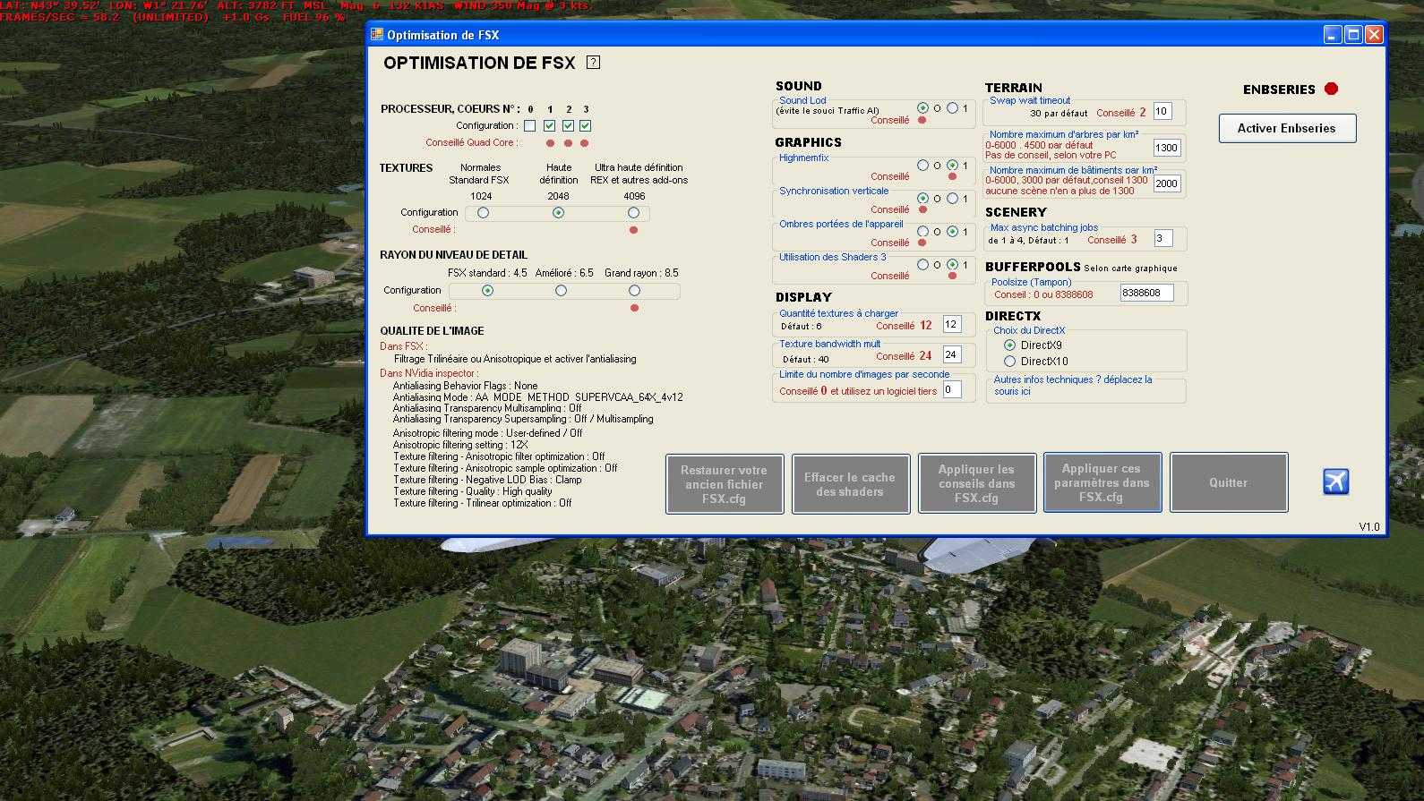Uncheck the processor core 2 checkbox
Image resolution: width=1424 pixels, height=801 pixels.
[568, 126]
